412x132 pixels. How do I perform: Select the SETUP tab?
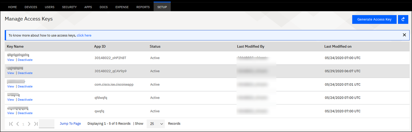[162, 7]
